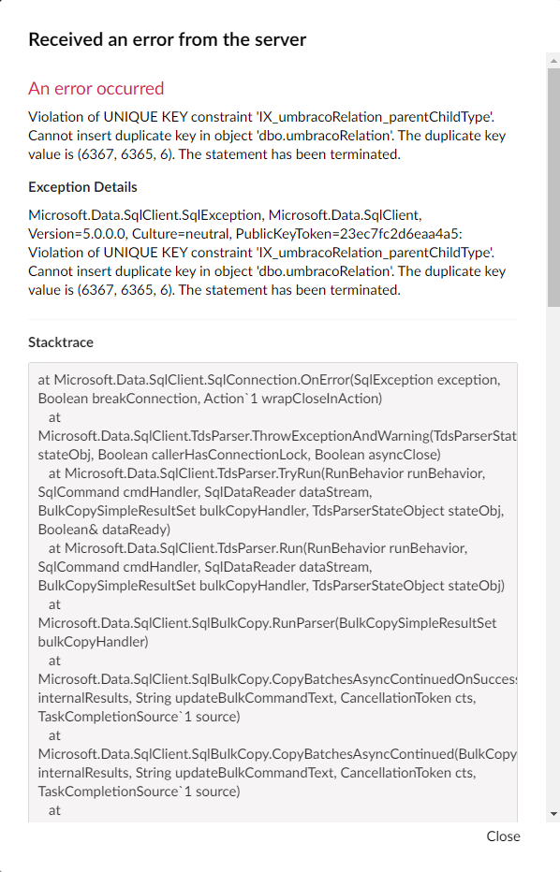Image resolution: width=560 pixels, height=872 pixels.
Task: Click the 'Boolean& dataReady)' stacktrace text
Action: pyautogui.click(x=104, y=530)
